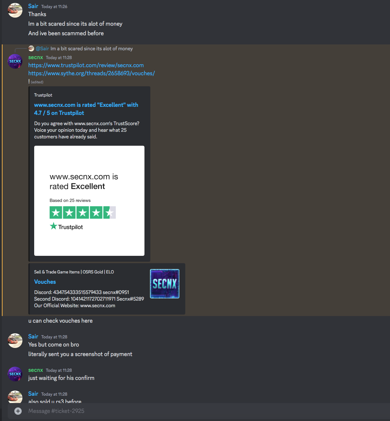Click the secnx username at the 11:28 reply
This screenshot has height=421, width=390.
tap(36, 58)
